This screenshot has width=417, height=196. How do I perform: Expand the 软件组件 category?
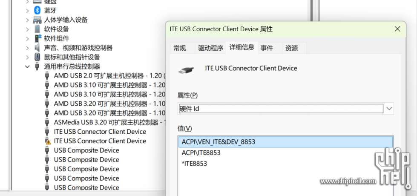coord(27,38)
